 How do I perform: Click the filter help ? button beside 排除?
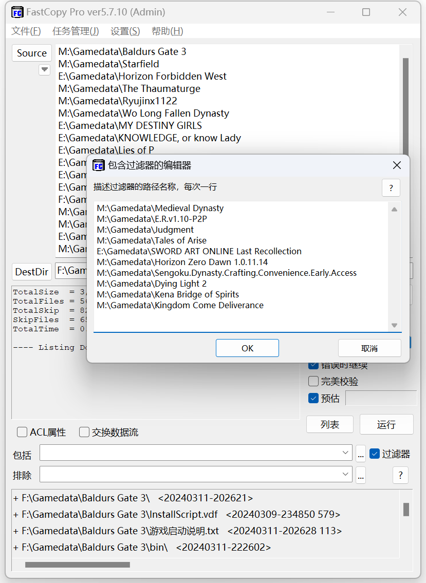point(400,475)
